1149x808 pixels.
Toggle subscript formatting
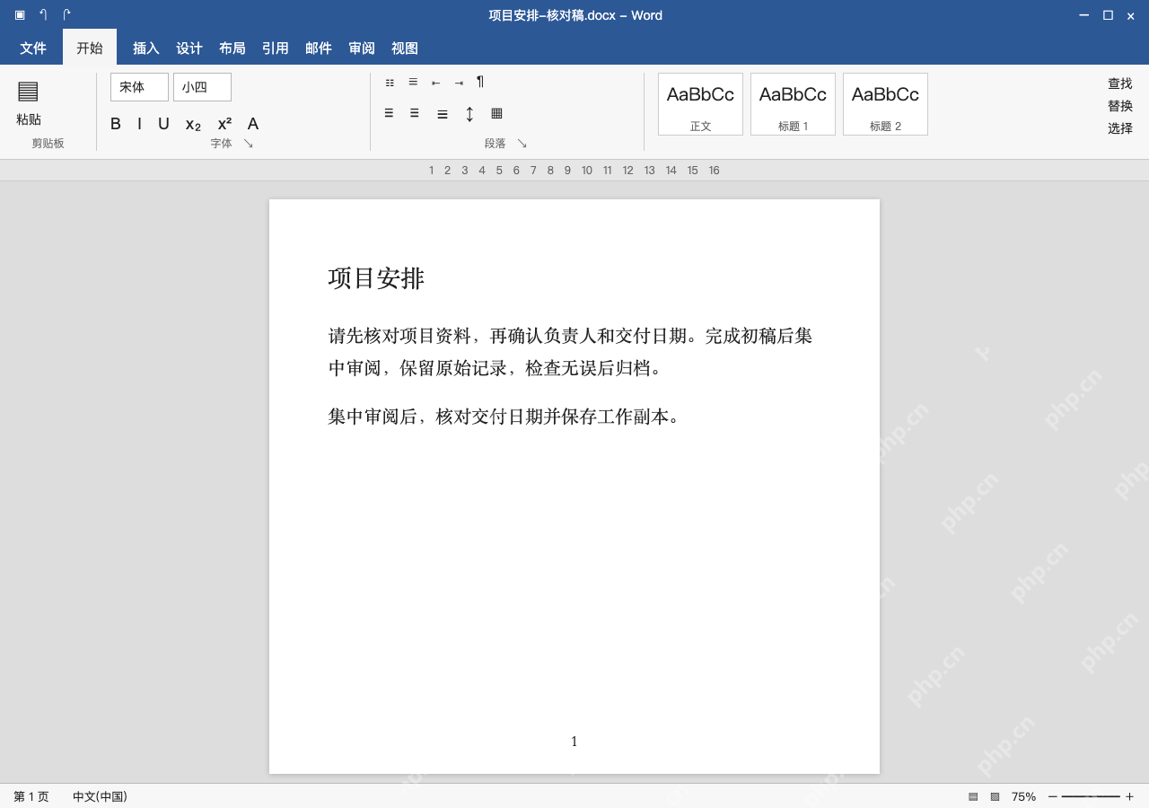tap(193, 125)
